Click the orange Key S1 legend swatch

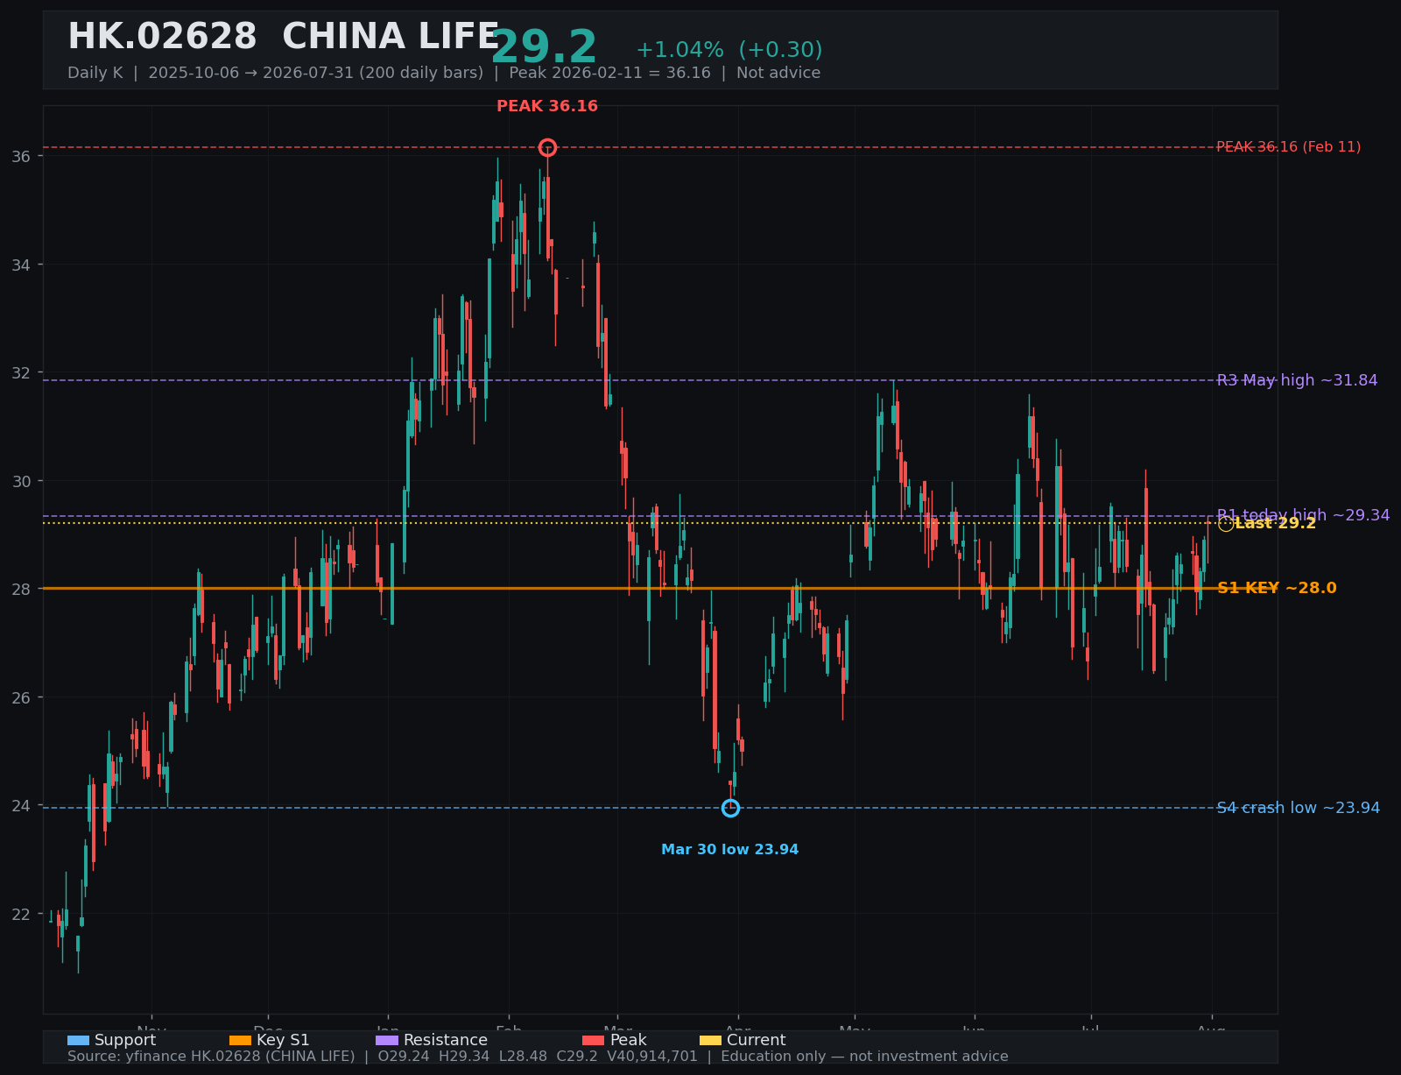(x=240, y=1040)
